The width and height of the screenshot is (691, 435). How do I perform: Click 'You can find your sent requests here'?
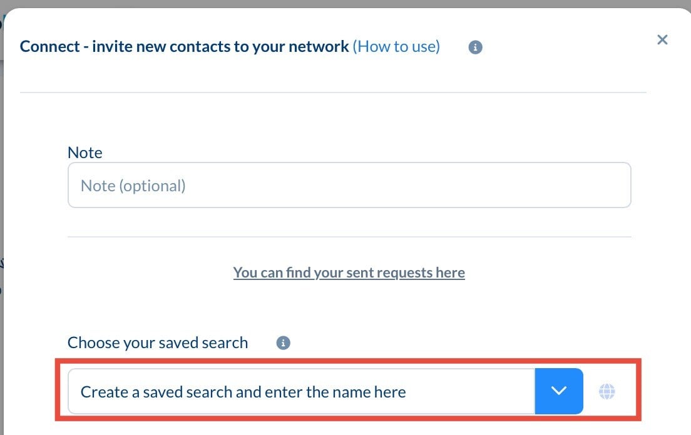(349, 272)
